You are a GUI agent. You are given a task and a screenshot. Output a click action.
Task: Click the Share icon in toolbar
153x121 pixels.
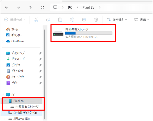pyautogui.click(x=84, y=20)
